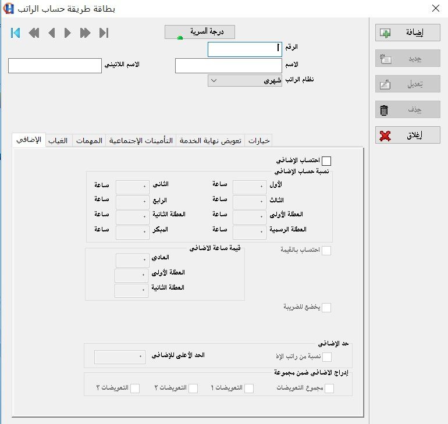Go to the first record navigation arrow
Viewport: 448px width, 424px height.
pos(16,33)
